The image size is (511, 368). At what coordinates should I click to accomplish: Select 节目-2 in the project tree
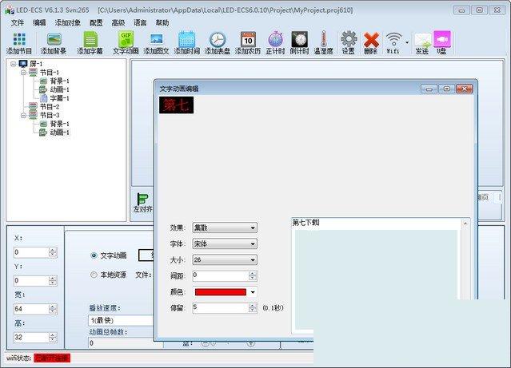tap(50, 106)
